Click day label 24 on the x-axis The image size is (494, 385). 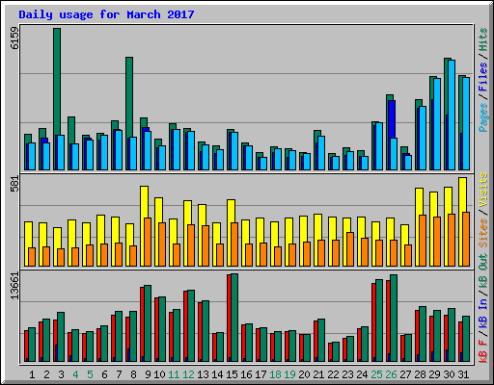pyautogui.click(x=362, y=374)
